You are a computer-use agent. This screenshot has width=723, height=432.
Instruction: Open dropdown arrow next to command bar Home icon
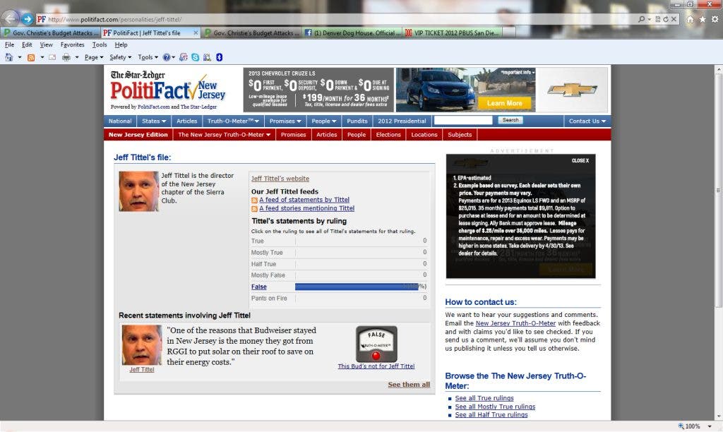tap(19, 57)
